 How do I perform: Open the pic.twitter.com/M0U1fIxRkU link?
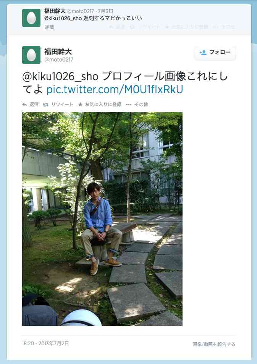(x=115, y=89)
